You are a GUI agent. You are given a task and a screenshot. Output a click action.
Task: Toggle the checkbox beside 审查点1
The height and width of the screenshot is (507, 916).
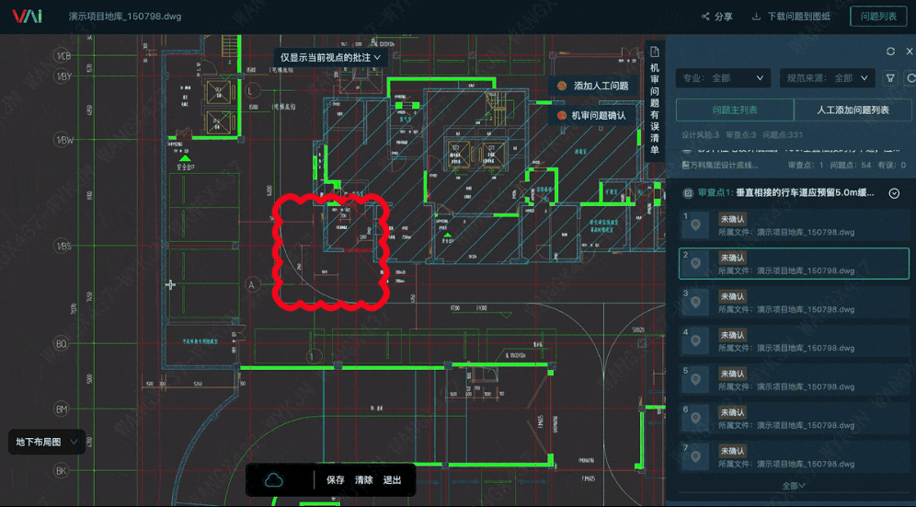tap(687, 193)
